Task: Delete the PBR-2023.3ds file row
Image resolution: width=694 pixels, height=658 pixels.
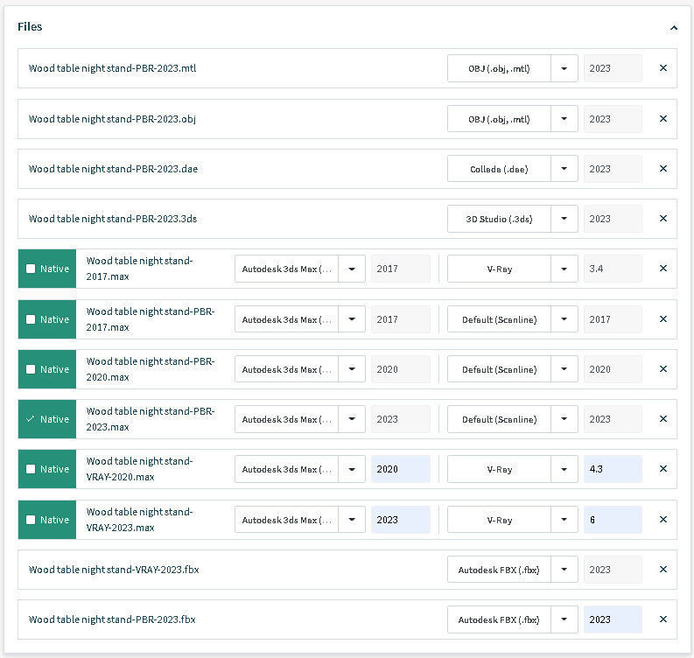Action: click(x=662, y=219)
